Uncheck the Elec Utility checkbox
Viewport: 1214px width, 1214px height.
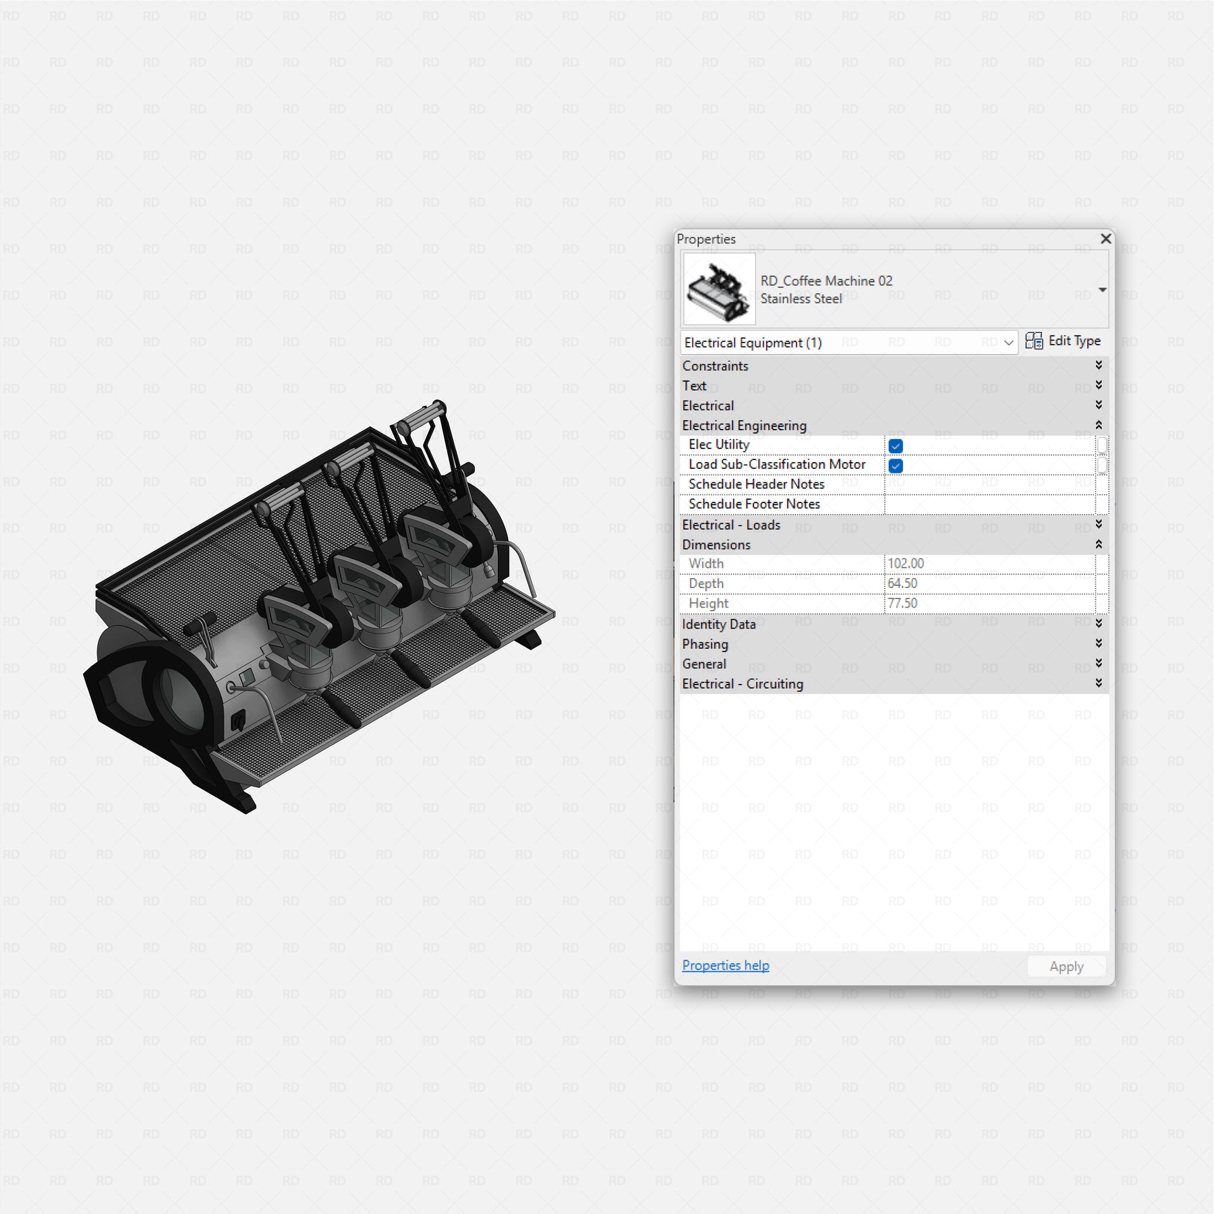pyautogui.click(x=896, y=446)
